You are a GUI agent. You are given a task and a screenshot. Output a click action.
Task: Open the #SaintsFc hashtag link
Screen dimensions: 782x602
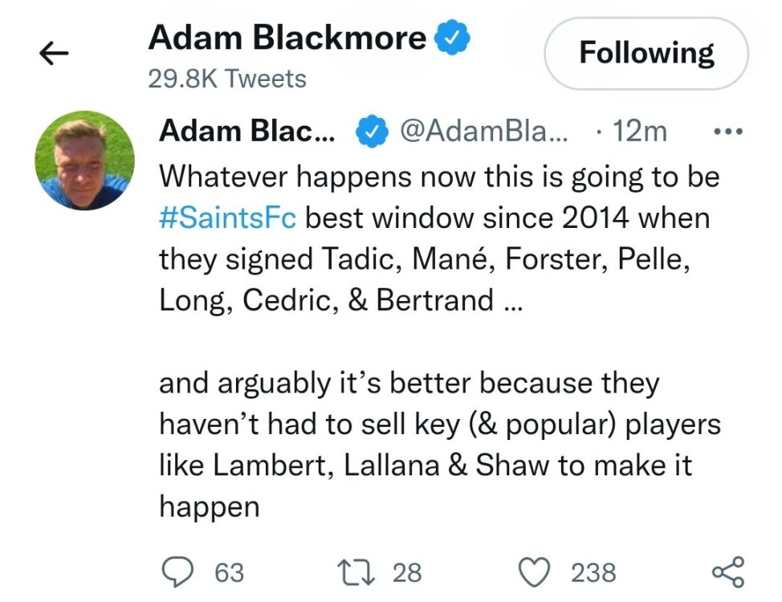coord(228,218)
